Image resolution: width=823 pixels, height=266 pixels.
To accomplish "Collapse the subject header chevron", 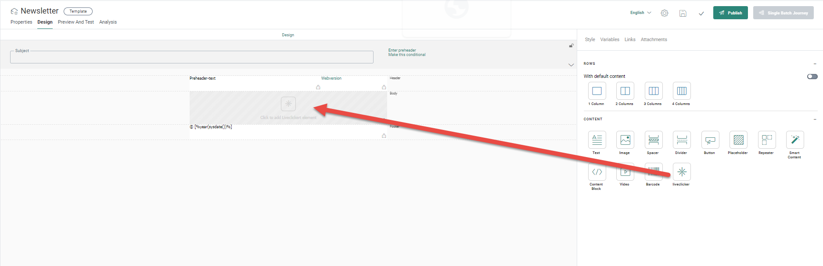I will click(x=571, y=65).
